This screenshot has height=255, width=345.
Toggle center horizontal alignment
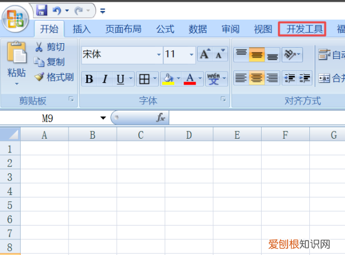pos(257,78)
